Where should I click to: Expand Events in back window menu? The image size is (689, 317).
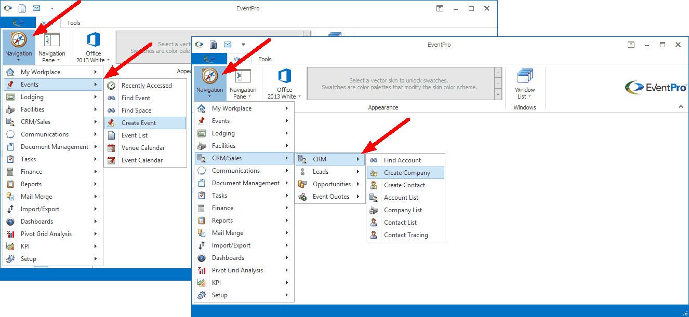[x=52, y=85]
